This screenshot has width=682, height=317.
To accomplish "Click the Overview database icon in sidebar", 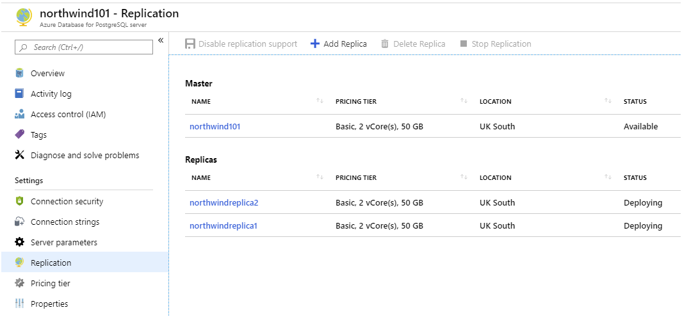I will [19, 73].
